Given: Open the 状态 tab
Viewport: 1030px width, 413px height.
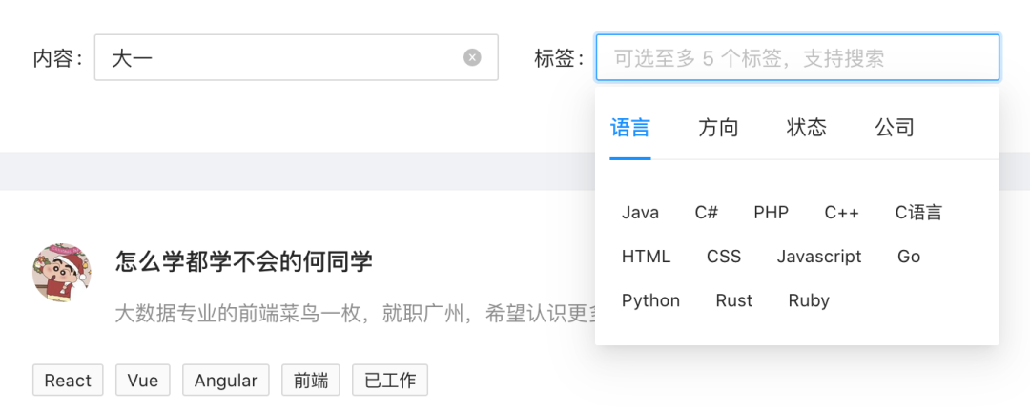Looking at the screenshot, I should (x=806, y=128).
